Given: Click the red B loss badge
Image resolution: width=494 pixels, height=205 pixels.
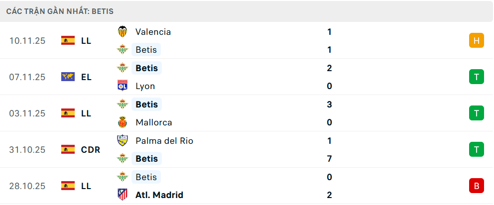Looking at the screenshot, I should tap(477, 186).
